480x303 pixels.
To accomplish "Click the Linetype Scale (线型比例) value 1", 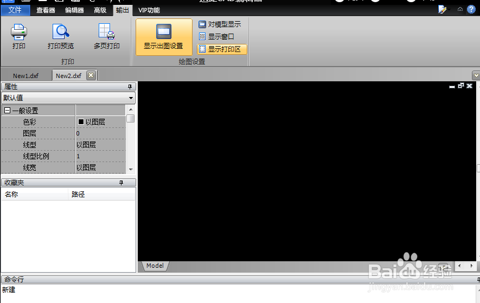I will 100,156.
